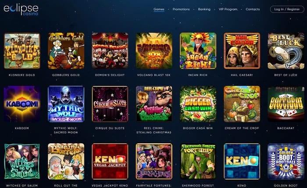Select the Witches of Salem thumbnail

22,161
